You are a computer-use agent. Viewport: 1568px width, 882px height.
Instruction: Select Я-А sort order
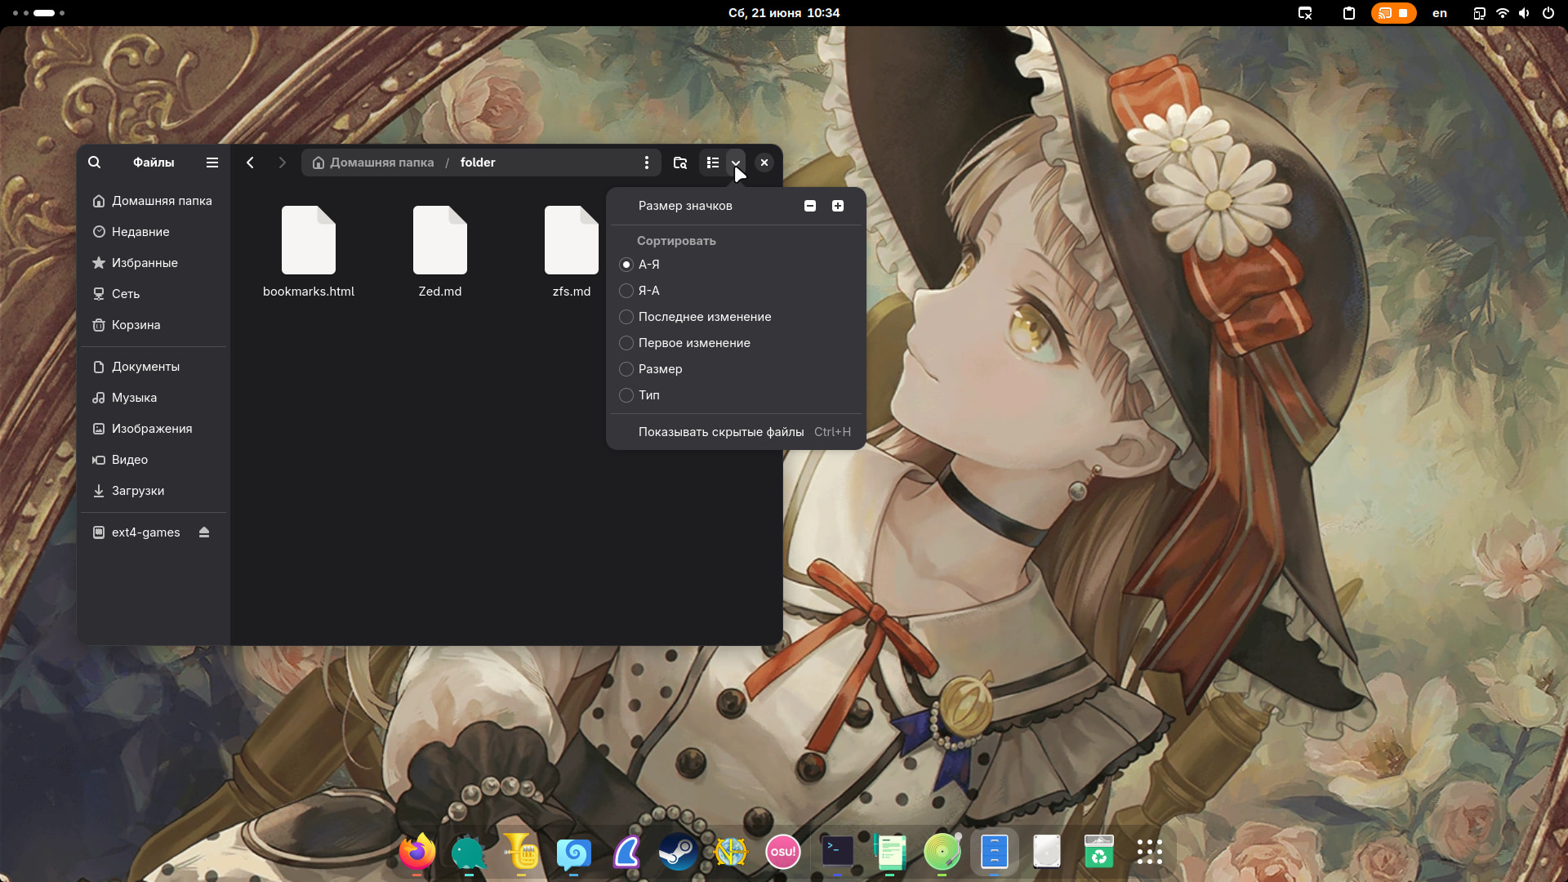tap(736, 291)
